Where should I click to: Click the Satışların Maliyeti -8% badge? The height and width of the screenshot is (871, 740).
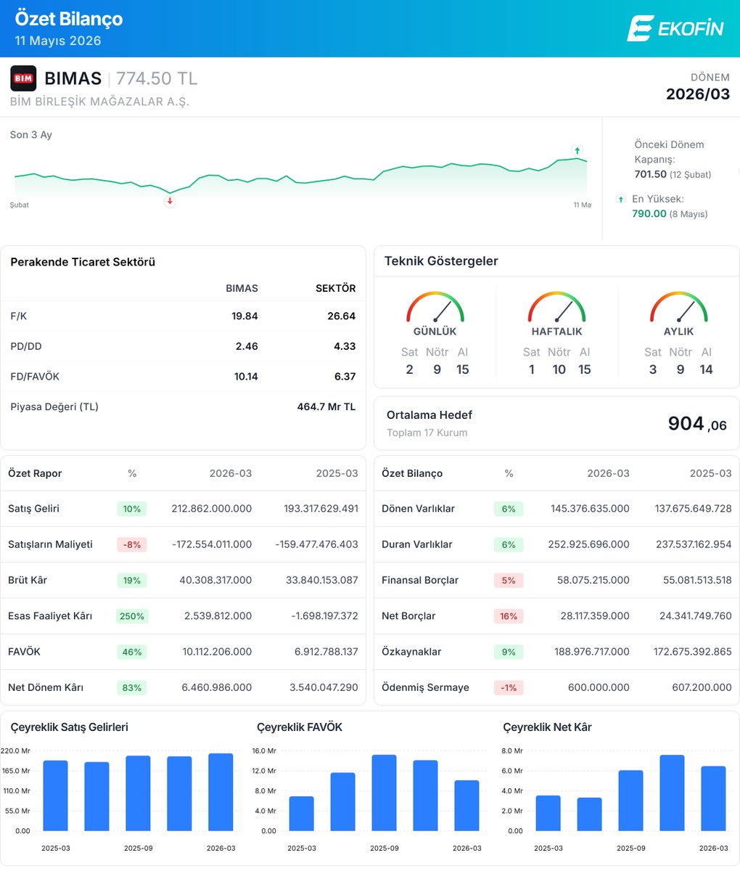[132, 544]
